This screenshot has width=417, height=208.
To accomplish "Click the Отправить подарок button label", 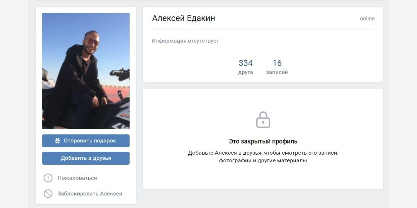I will pyautogui.click(x=90, y=141).
